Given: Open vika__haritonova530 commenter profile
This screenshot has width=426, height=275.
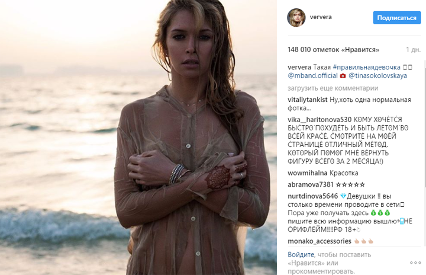Looking at the screenshot, I should [319, 120].
